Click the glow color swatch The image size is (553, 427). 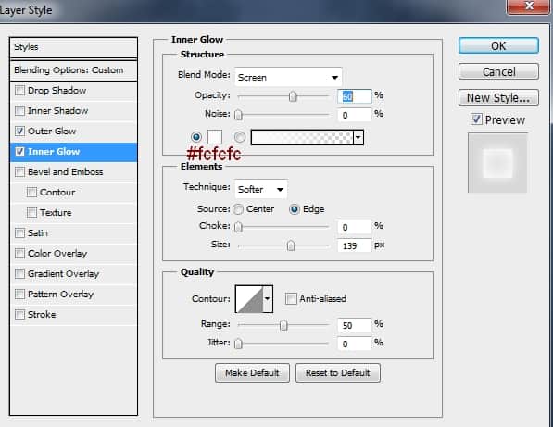click(x=215, y=137)
